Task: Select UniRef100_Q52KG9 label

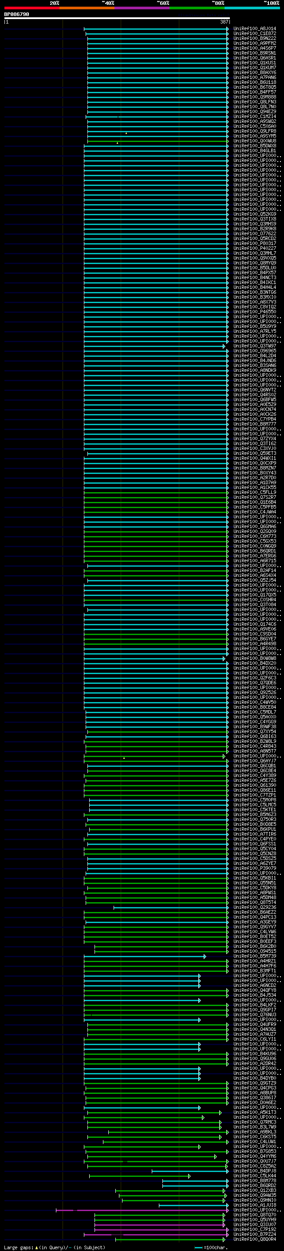Action: (x=255, y=214)
